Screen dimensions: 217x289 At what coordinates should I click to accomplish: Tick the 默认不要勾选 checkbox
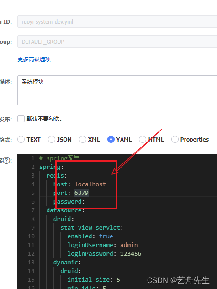(x=21, y=119)
